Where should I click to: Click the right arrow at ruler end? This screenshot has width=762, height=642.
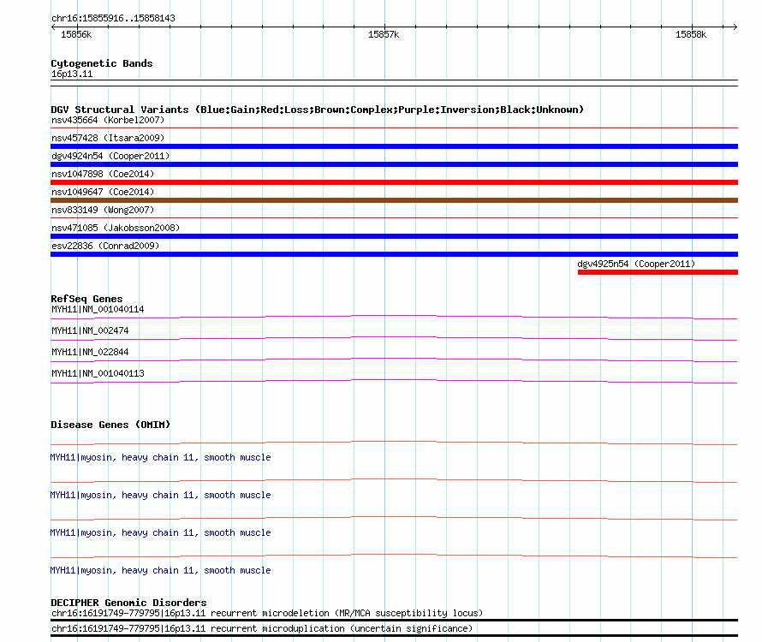coord(735,27)
